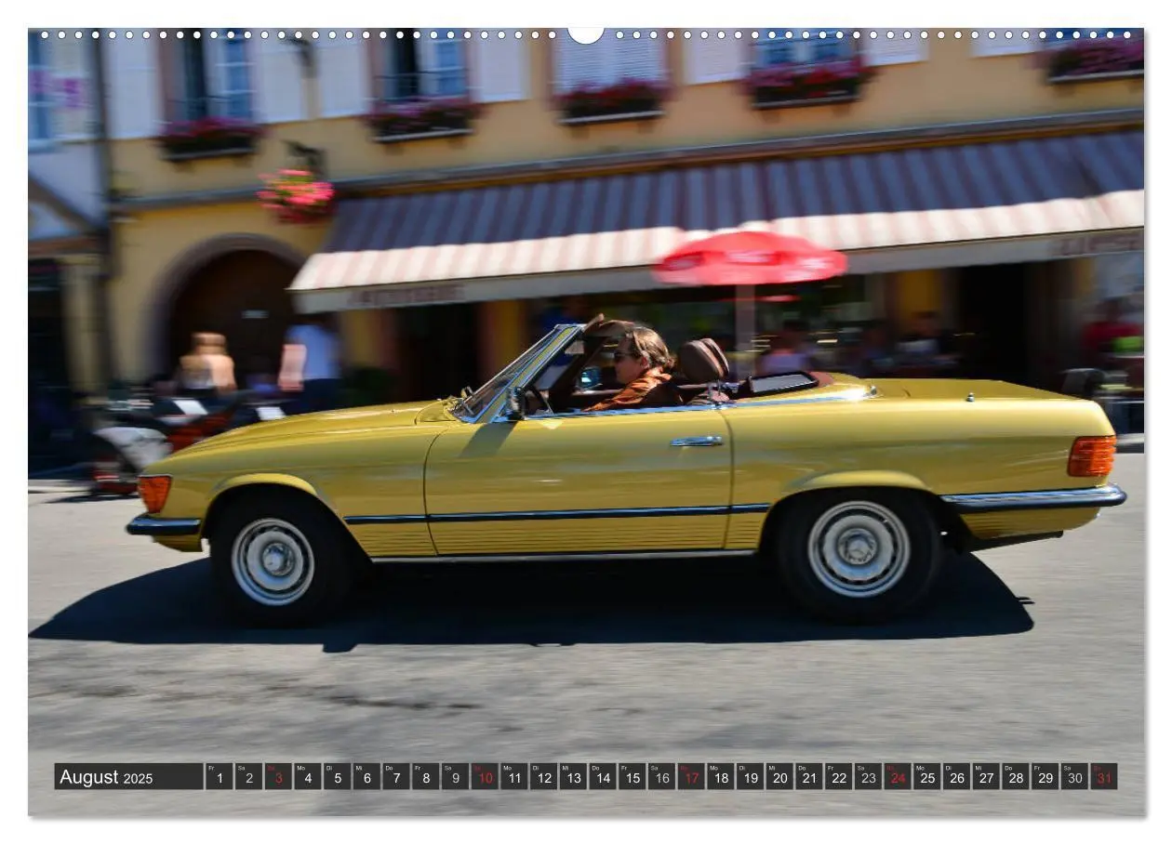Select day 7 in the calendar strip

click(x=395, y=777)
